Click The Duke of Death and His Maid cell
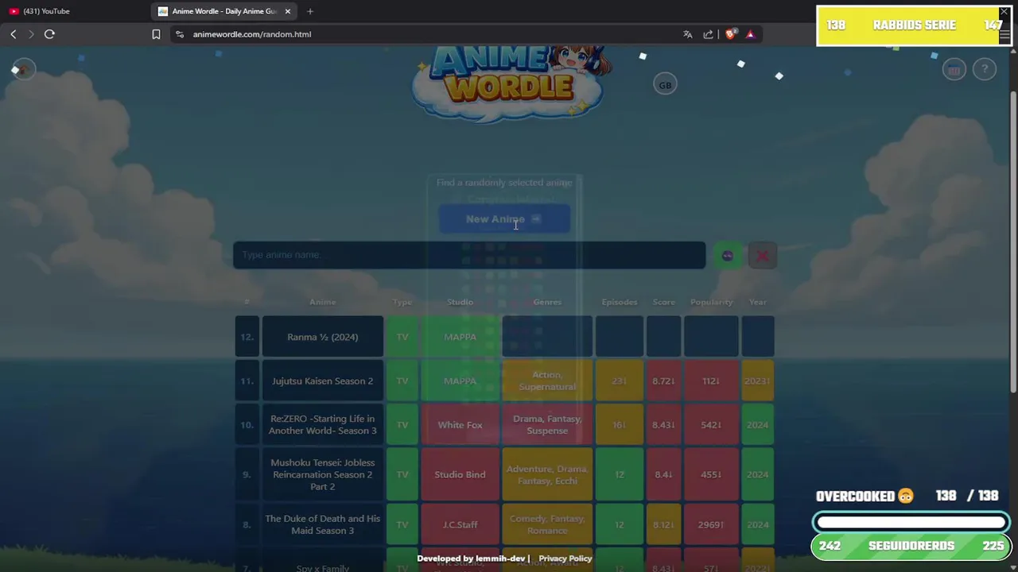Screen dimensions: 1018x572 click(x=323, y=524)
